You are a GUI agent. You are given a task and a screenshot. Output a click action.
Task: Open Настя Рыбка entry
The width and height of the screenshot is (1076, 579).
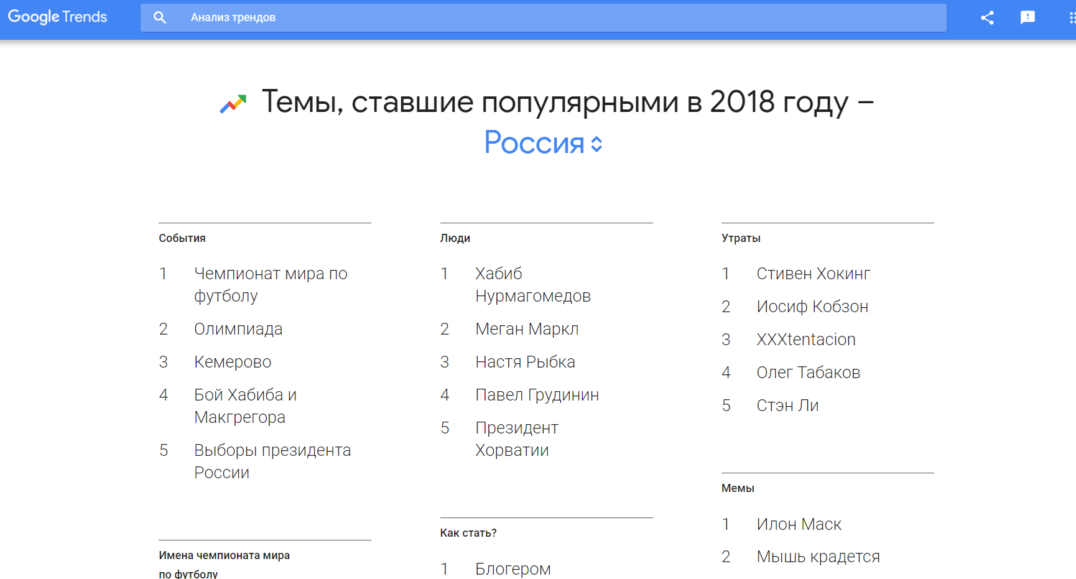(525, 362)
